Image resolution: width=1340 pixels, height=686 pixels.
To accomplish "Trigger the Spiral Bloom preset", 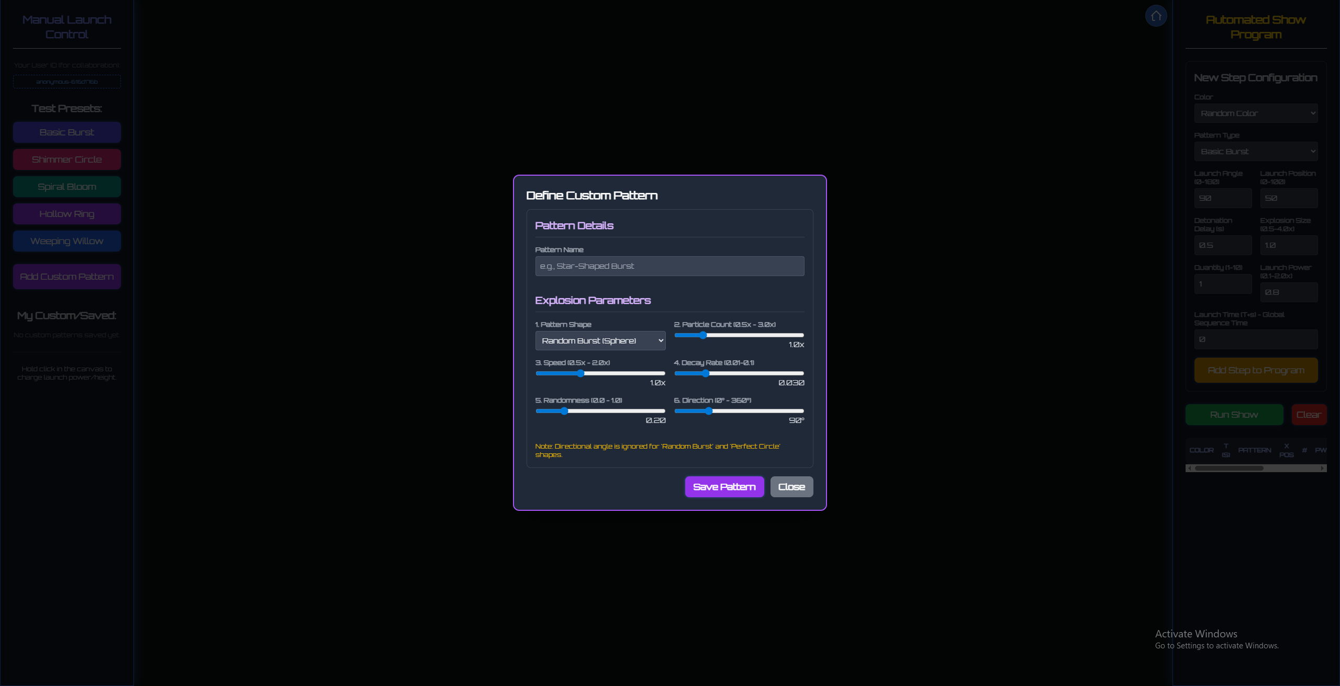I will (x=67, y=187).
